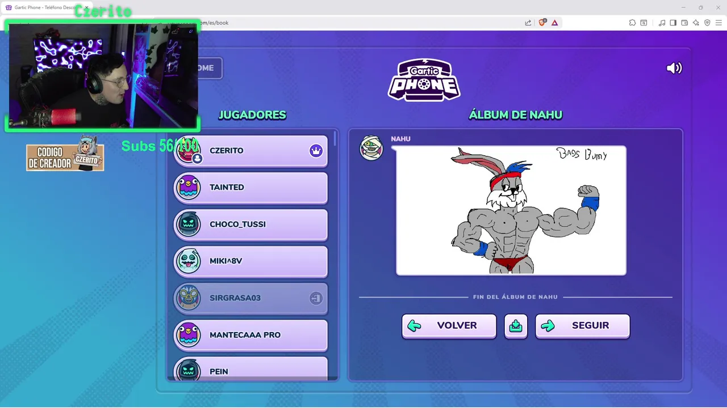The image size is (727, 408).
Task: Select the TAINTED player row
Action: coord(250,188)
